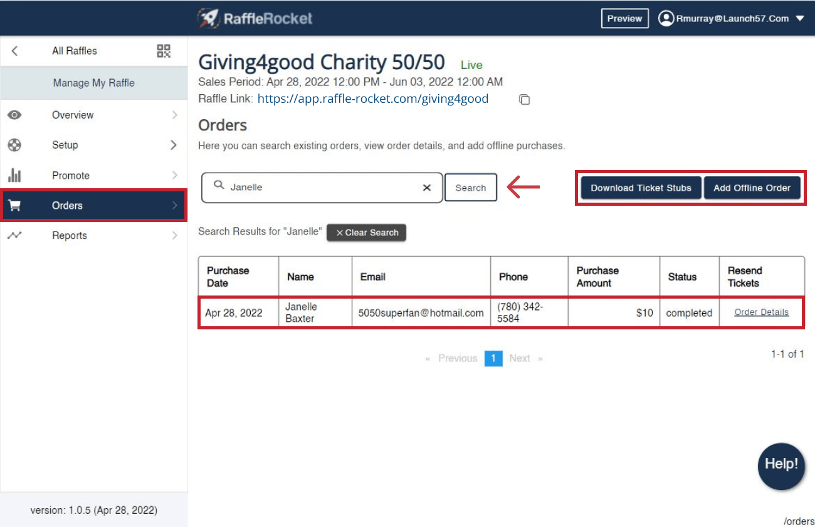The width and height of the screenshot is (815, 527).
Task: Open the account dropdown arrow
Action: 800,18
